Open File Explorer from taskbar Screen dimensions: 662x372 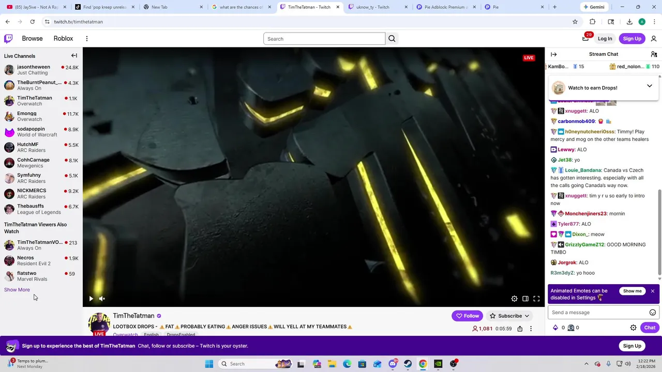tap(332, 364)
